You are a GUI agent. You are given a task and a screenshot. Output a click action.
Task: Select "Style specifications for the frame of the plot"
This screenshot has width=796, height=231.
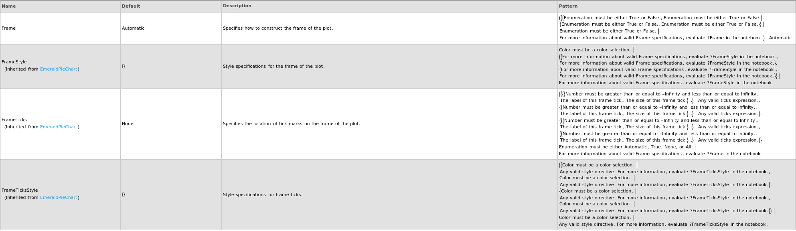pyautogui.click(x=273, y=66)
